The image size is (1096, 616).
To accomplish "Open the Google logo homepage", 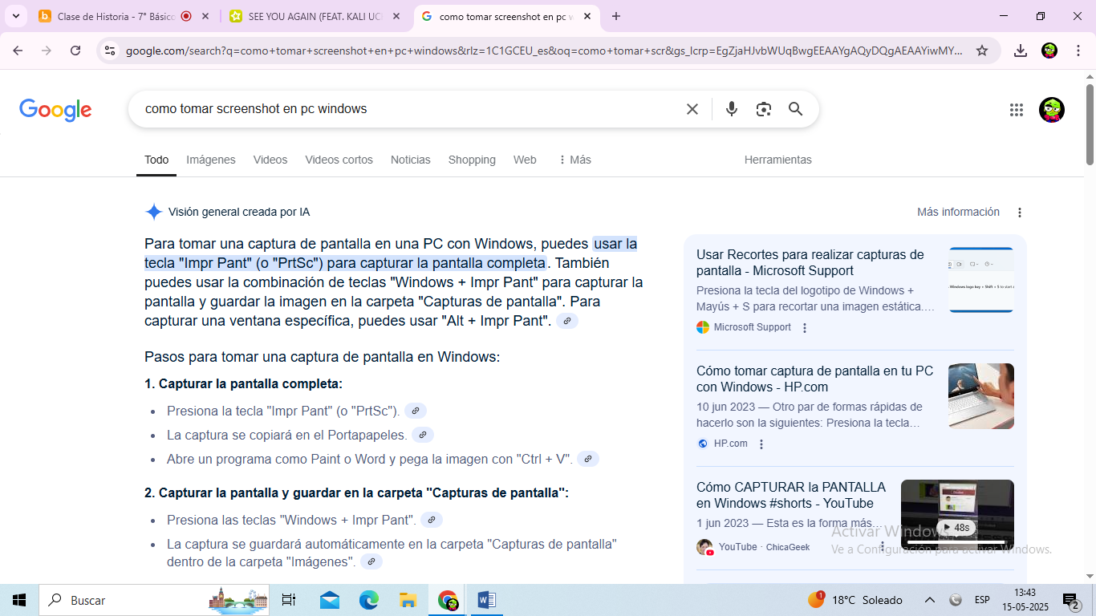I will pyautogui.click(x=55, y=110).
